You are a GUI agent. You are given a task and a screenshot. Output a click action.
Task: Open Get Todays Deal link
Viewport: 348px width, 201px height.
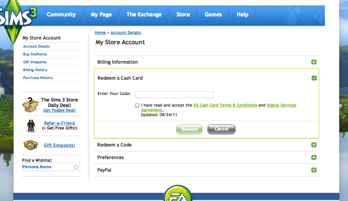(60, 110)
